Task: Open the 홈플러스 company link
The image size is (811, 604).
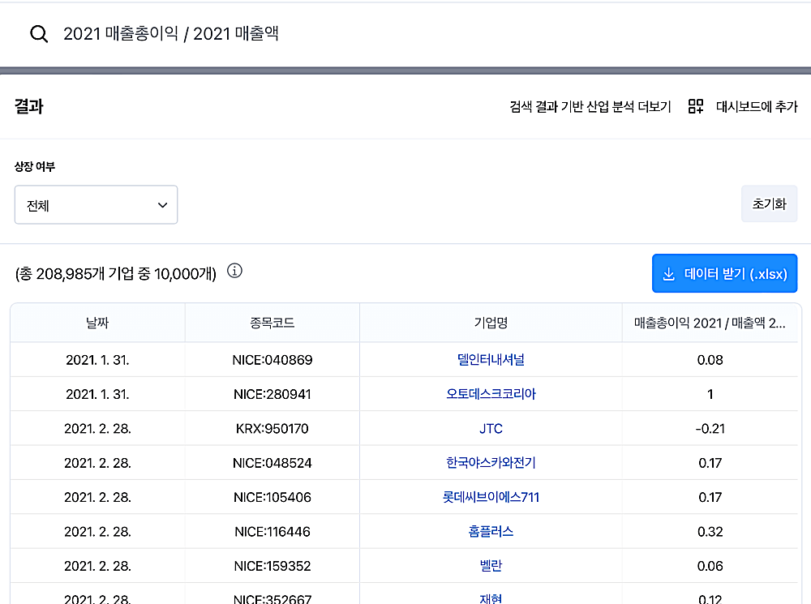Action: pyautogui.click(x=492, y=531)
